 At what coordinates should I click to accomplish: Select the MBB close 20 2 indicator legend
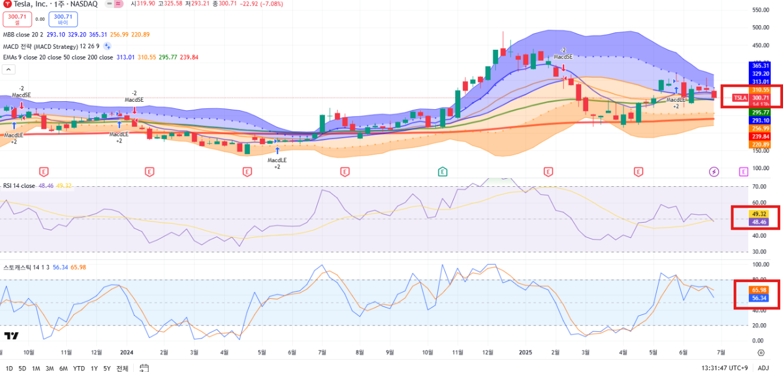tap(24, 35)
